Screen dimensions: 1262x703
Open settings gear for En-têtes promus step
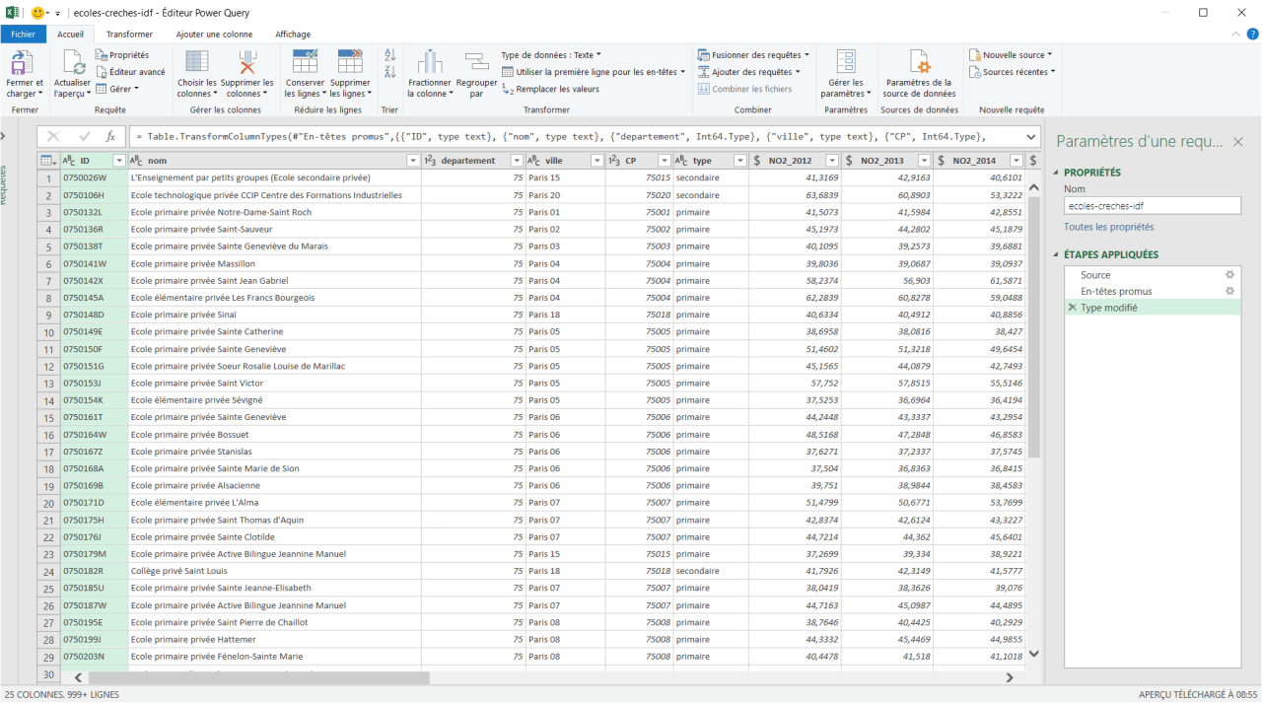1229,291
